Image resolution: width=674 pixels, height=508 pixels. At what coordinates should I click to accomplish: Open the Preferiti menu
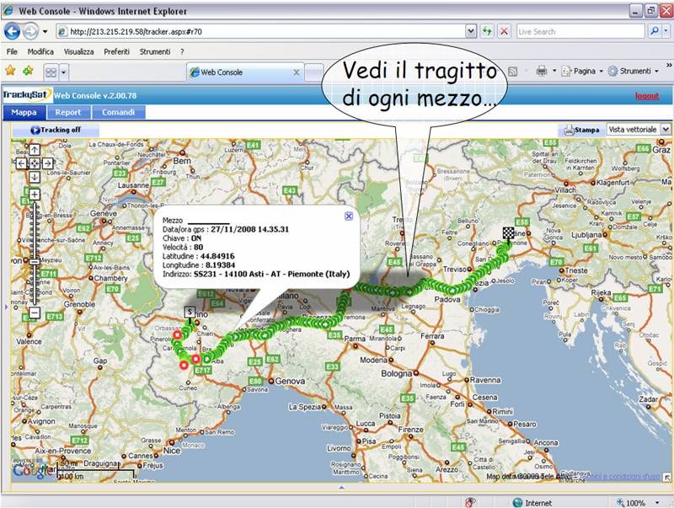(x=116, y=51)
